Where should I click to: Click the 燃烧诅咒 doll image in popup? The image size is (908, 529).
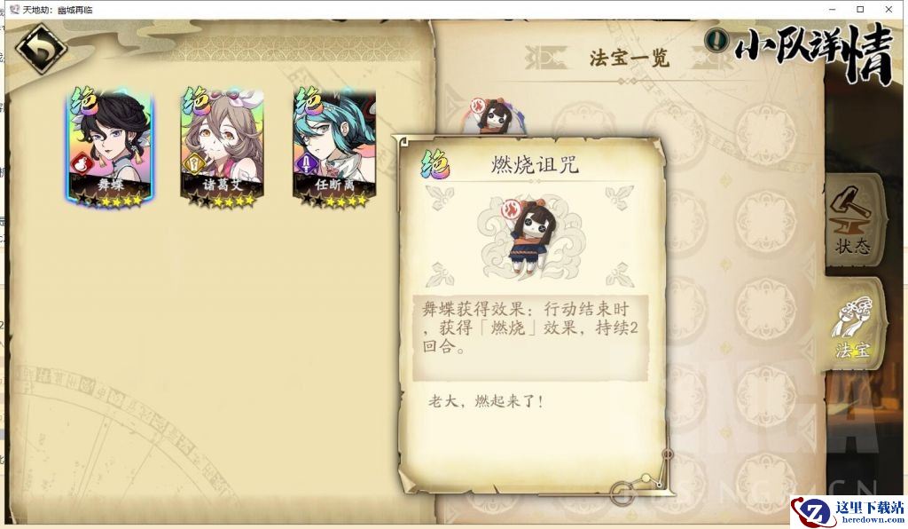[530, 234]
